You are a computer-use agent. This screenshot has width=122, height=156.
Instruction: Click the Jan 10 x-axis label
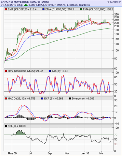pos(85,153)
